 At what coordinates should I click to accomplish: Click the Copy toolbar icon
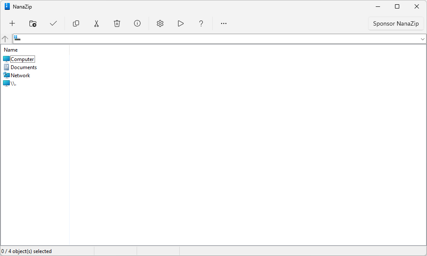(x=76, y=23)
